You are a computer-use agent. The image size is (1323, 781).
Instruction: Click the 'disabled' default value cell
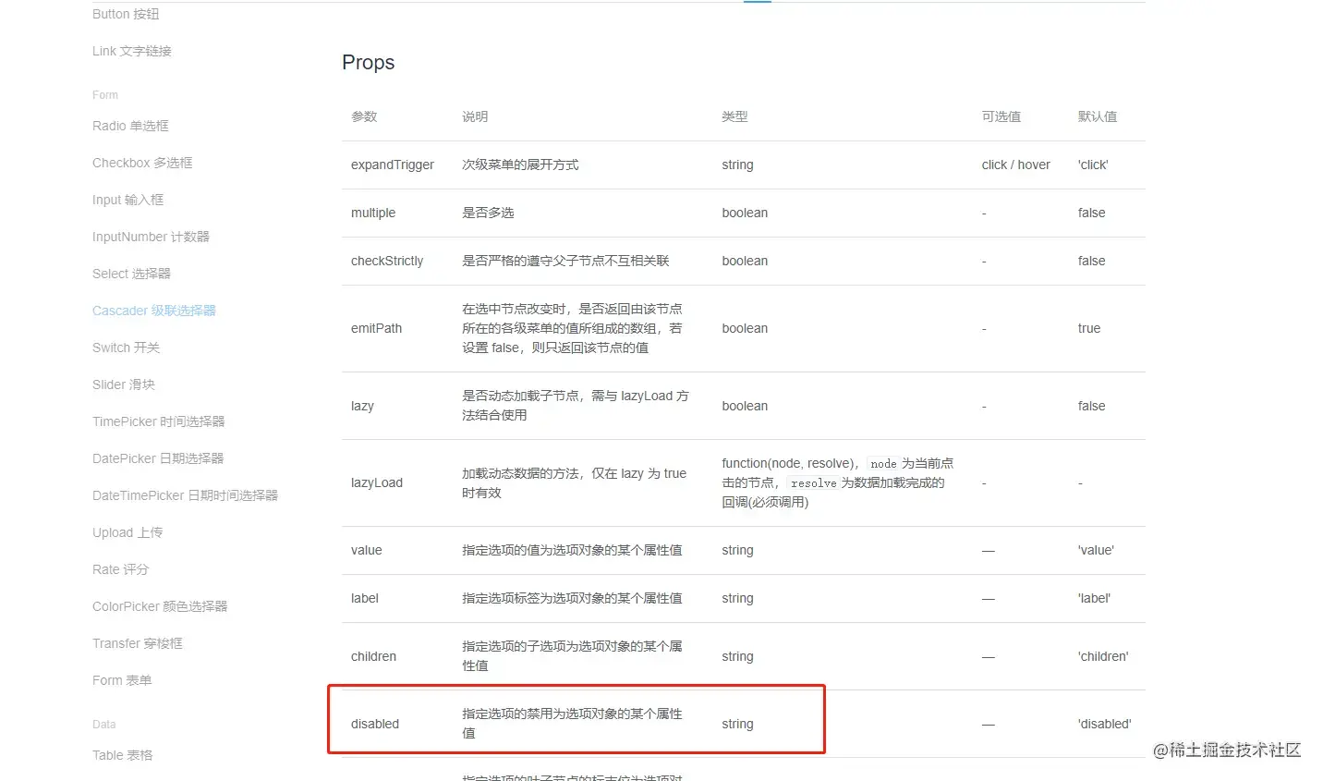click(1104, 724)
